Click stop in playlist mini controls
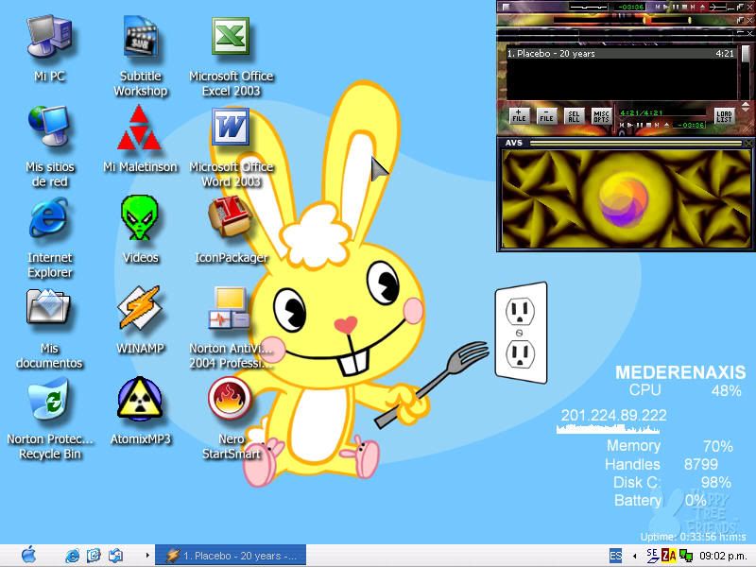756x567 pixels. coord(648,126)
